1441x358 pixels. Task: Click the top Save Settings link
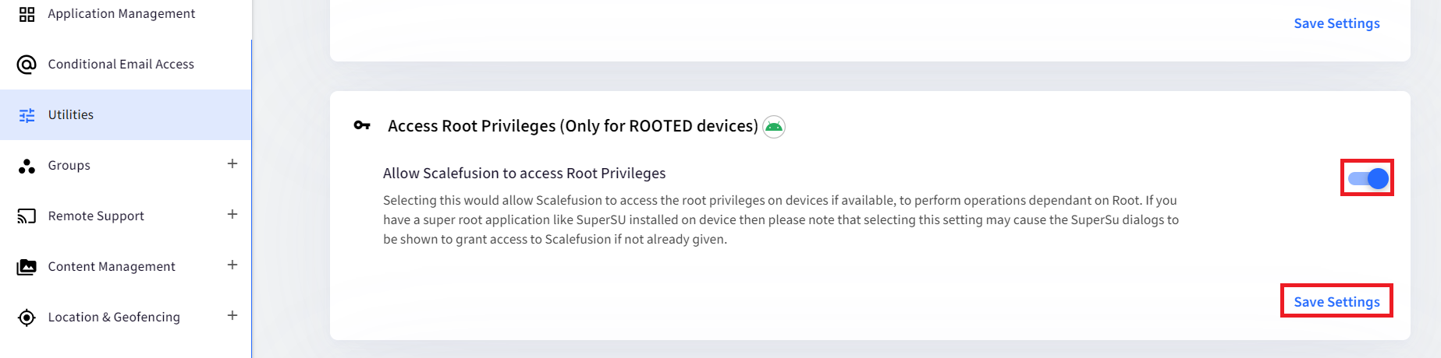(x=1336, y=23)
